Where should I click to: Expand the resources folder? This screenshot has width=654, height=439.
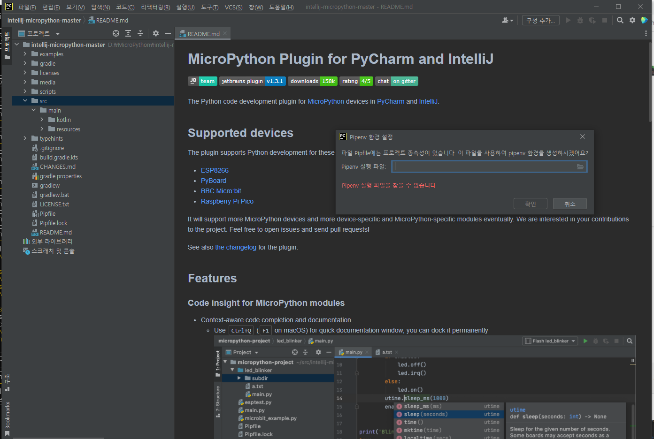click(42, 129)
